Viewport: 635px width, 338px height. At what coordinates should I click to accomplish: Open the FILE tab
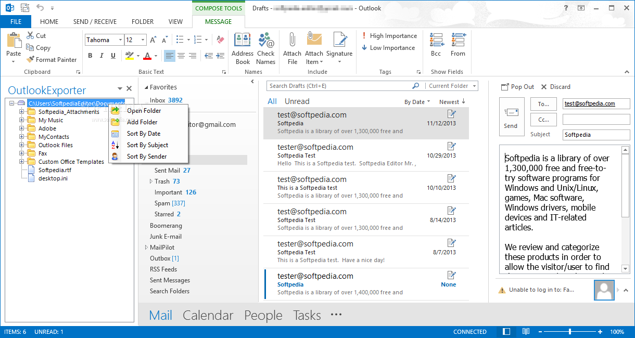click(x=16, y=22)
